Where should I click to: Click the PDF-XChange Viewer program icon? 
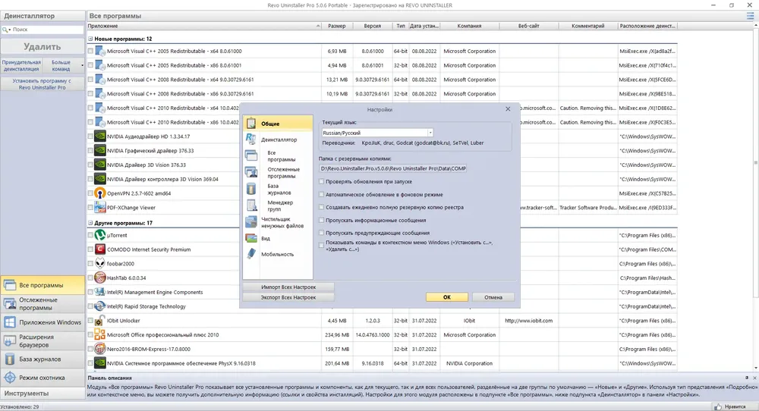tap(100, 208)
